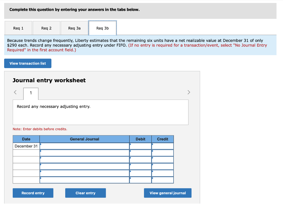The image size is (283, 208).
Task: Click Debit field in December 31 row
Action: pyautogui.click(x=140, y=146)
